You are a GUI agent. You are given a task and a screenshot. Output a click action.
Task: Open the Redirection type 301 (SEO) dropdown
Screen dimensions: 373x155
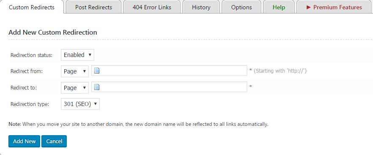point(80,104)
